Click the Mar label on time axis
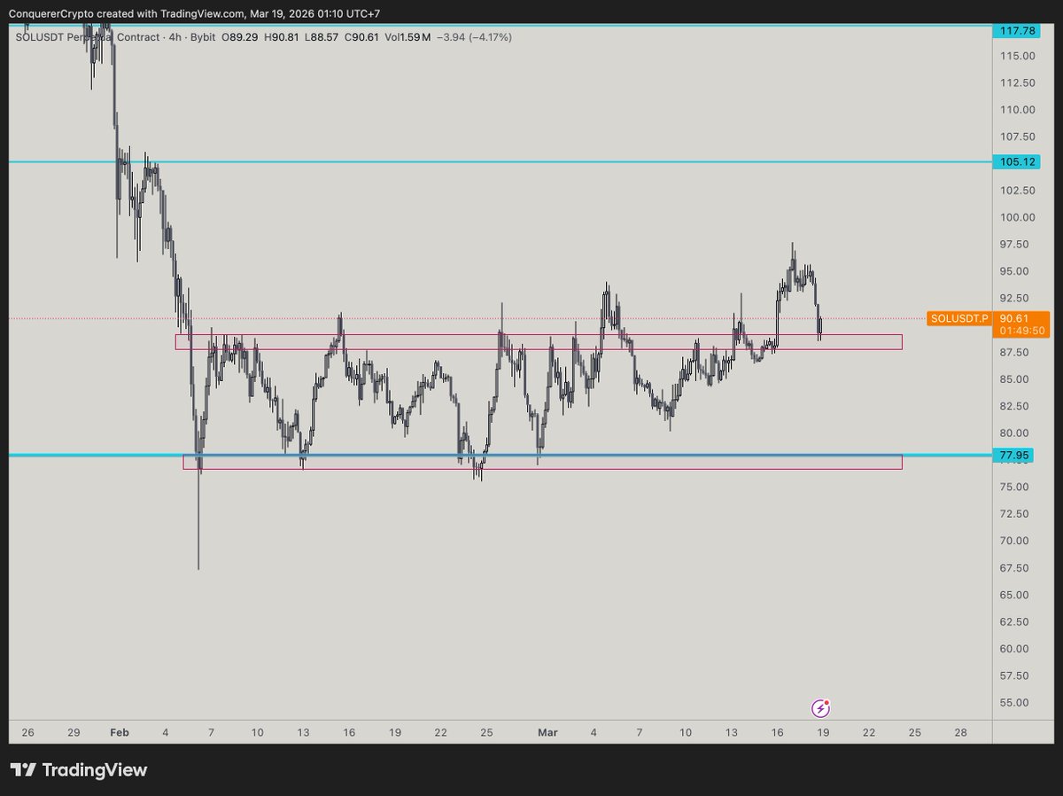The width and height of the screenshot is (1063, 796). [x=547, y=732]
